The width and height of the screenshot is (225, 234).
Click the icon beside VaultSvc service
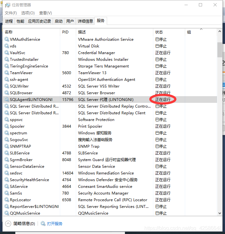click(x=7, y=53)
